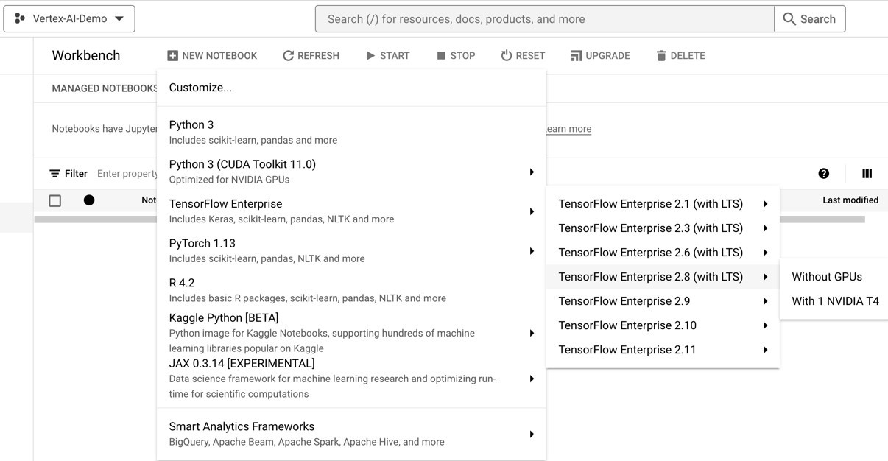
Task: Select the PyTorch 1.13 option
Action: [351, 250]
